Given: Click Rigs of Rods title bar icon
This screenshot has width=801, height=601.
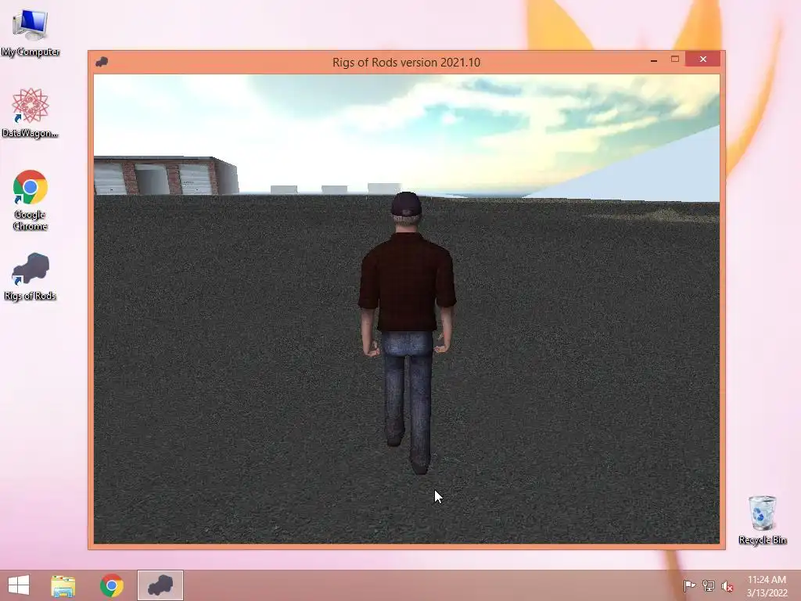Looking at the screenshot, I should click(102, 62).
